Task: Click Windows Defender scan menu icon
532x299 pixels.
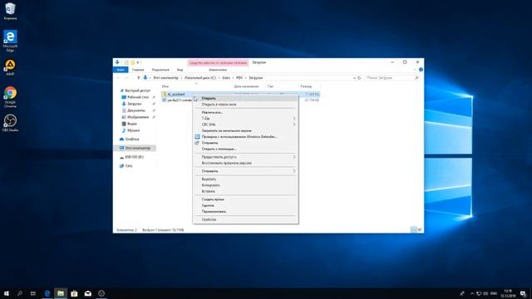Action: [197, 136]
